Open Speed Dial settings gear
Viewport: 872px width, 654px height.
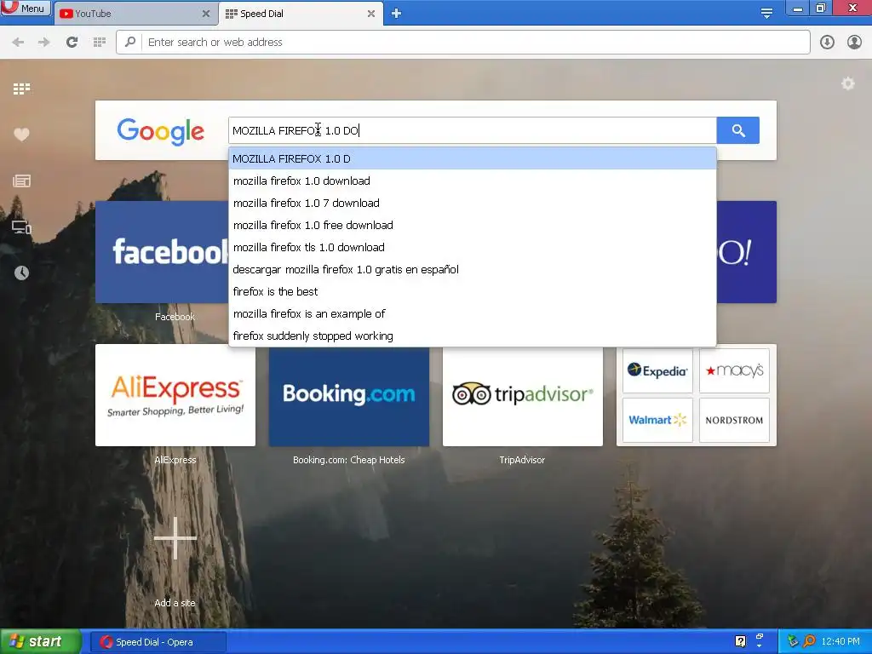click(847, 84)
